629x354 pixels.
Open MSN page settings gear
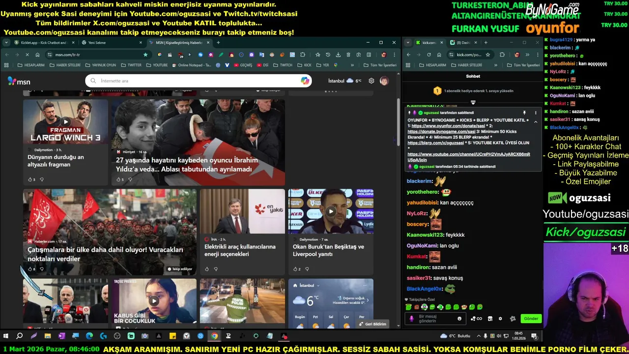372,81
